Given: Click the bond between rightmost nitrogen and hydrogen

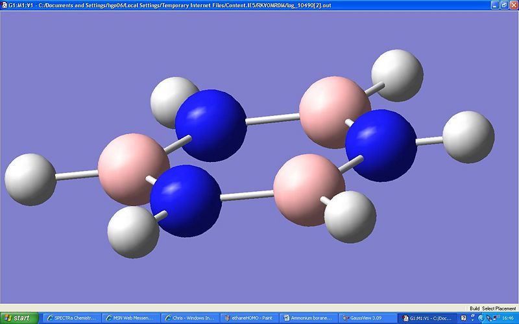Looking at the screenshot, I should tap(429, 141).
